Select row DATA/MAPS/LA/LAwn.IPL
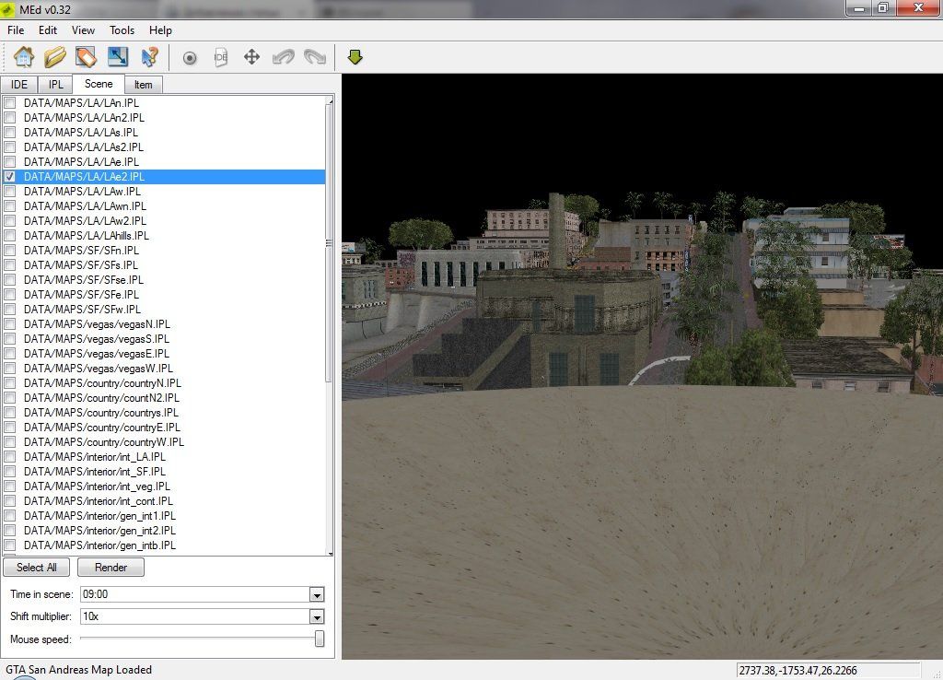Screen dimensions: 943x680 tap(164, 205)
